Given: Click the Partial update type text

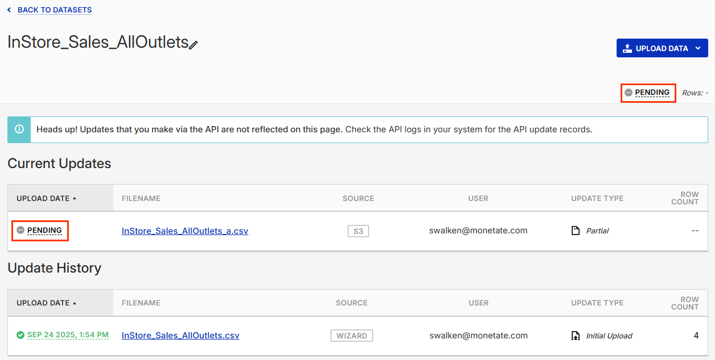Looking at the screenshot, I should tap(597, 231).
